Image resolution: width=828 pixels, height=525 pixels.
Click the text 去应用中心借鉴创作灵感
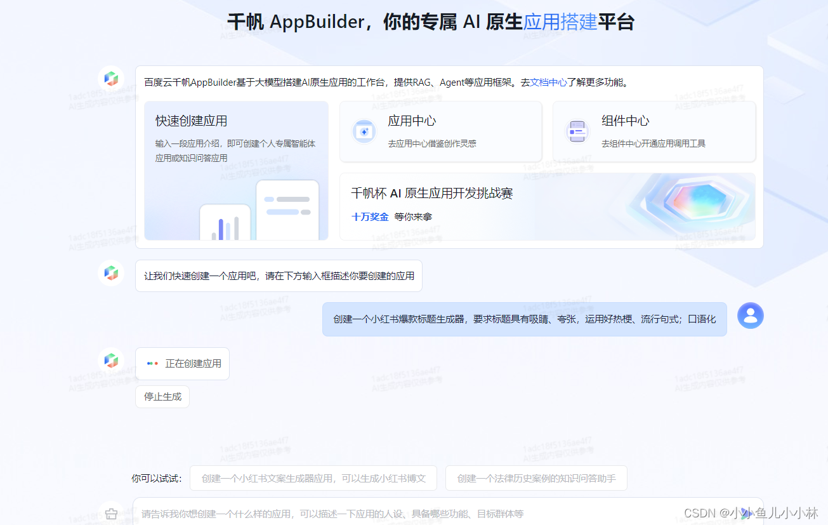432,143
